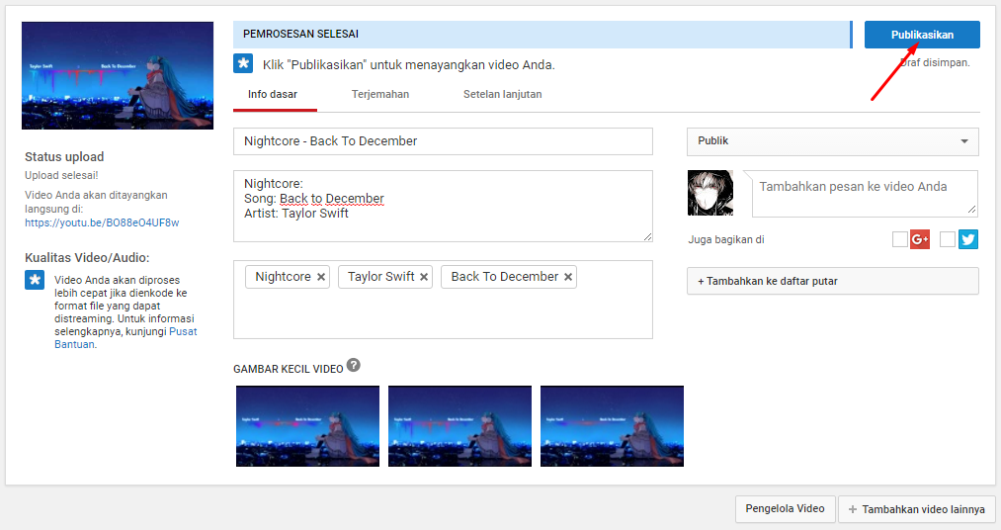Remove the Back To December tag
The height and width of the screenshot is (530, 1001).
pos(568,277)
